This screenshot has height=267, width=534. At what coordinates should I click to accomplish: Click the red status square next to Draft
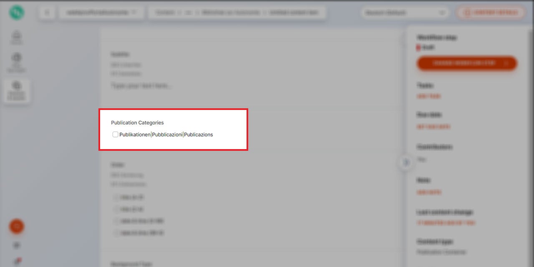point(419,47)
